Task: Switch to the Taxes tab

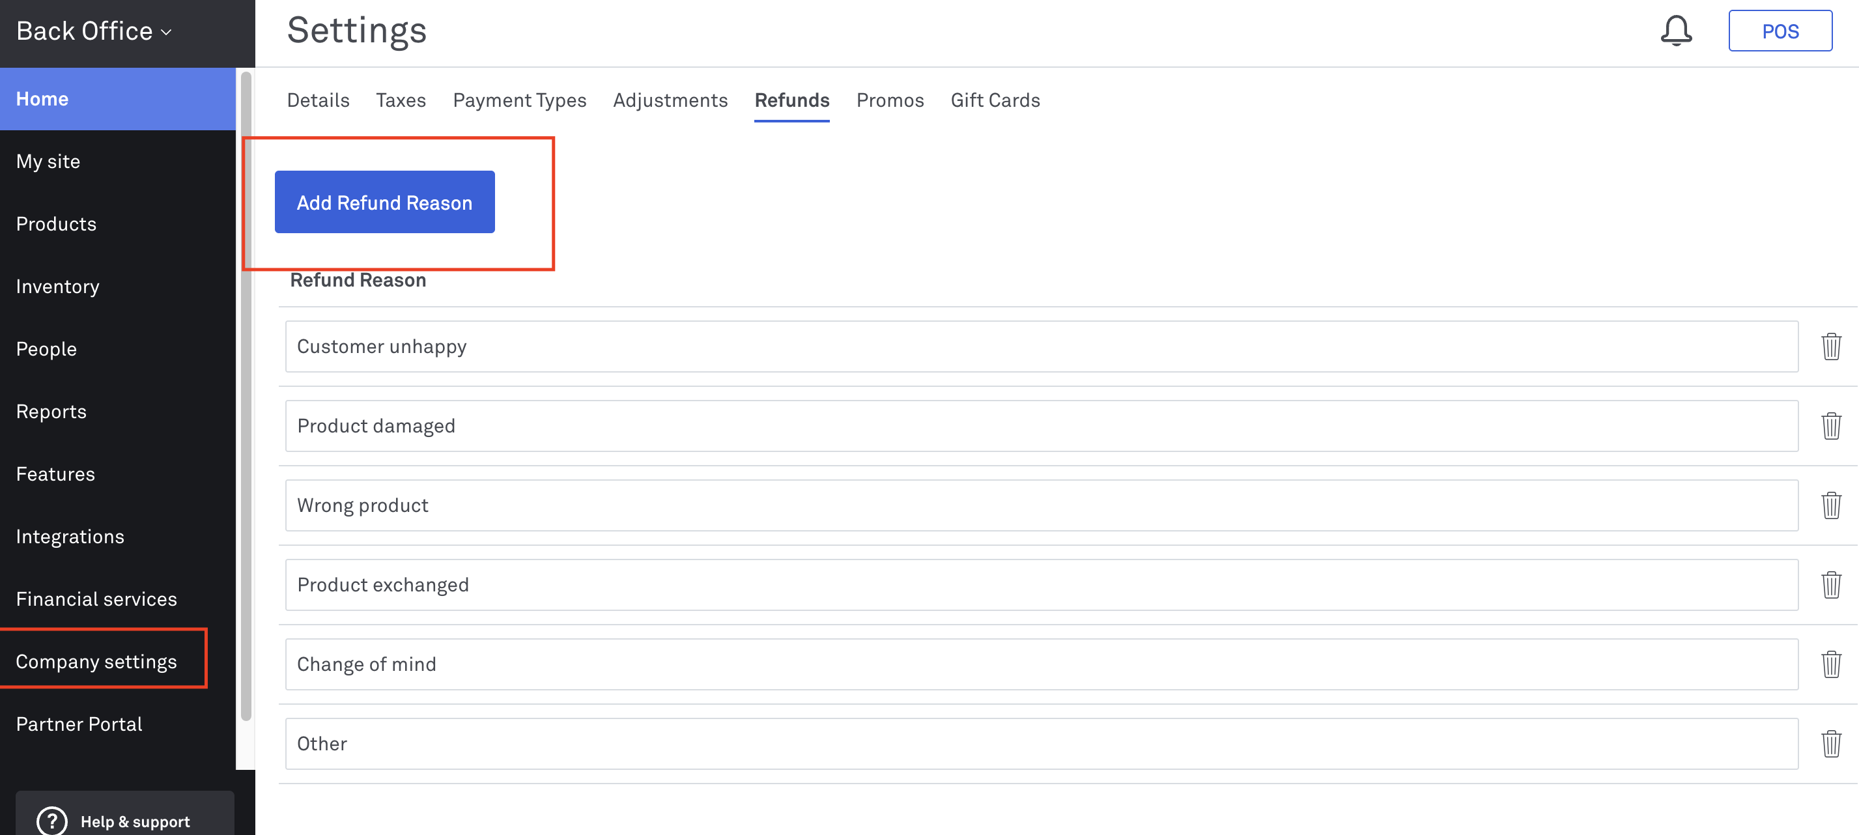Action: (401, 100)
